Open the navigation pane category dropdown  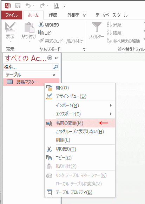pos(50,58)
